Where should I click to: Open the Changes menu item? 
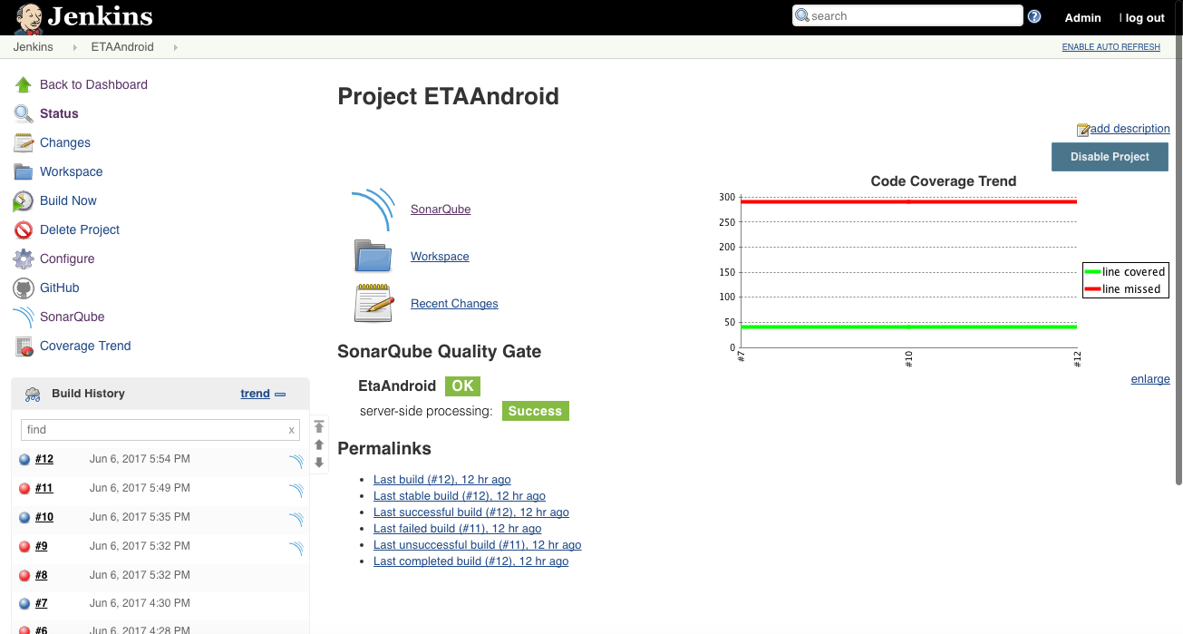[x=65, y=142]
